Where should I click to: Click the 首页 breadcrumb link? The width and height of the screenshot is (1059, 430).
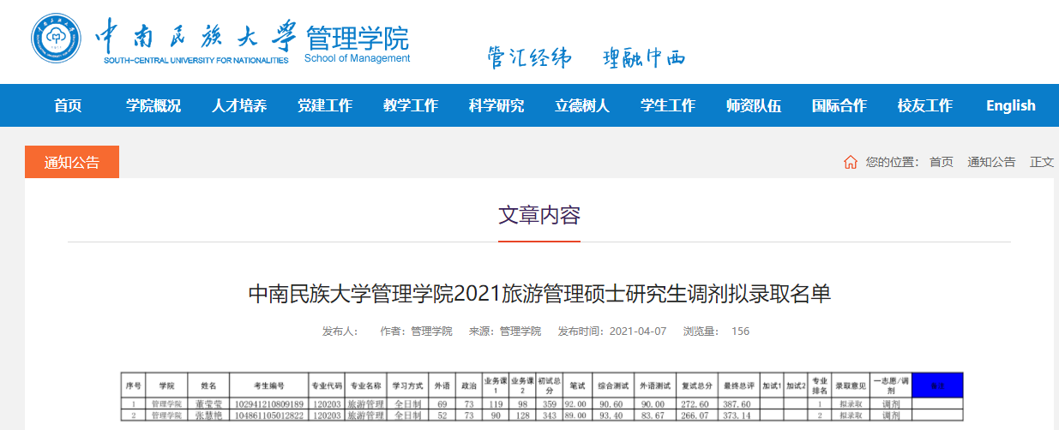click(x=941, y=162)
